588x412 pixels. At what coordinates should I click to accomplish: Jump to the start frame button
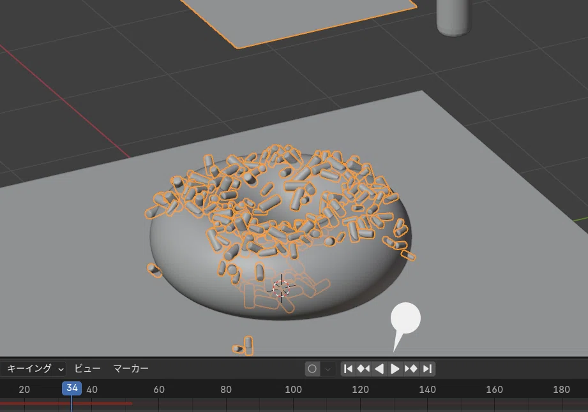[x=347, y=369]
